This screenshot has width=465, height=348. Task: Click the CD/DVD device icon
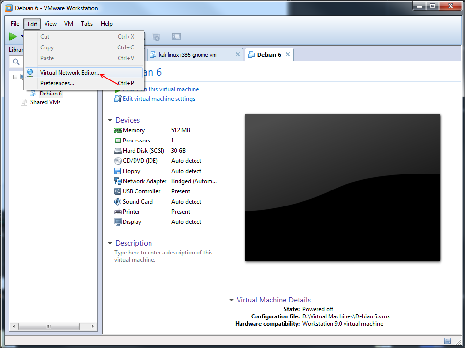pos(118,161)
